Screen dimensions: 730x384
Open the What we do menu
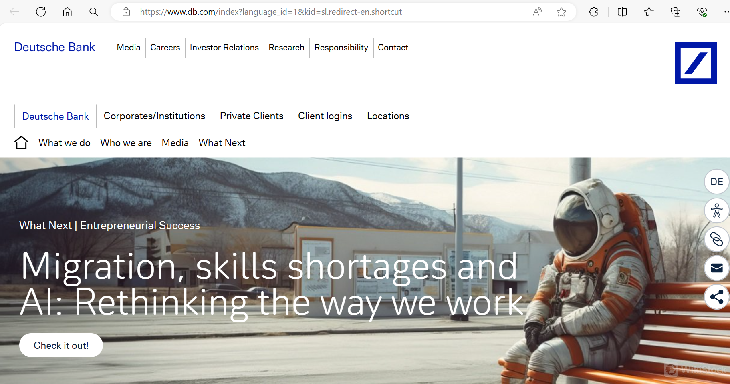point(65,143)
